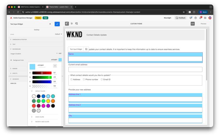This screenshot has width=220, height=136.
Task: Confirm Text Input Widget changes with blue checkmark
Action: click(x=57, y=24)
